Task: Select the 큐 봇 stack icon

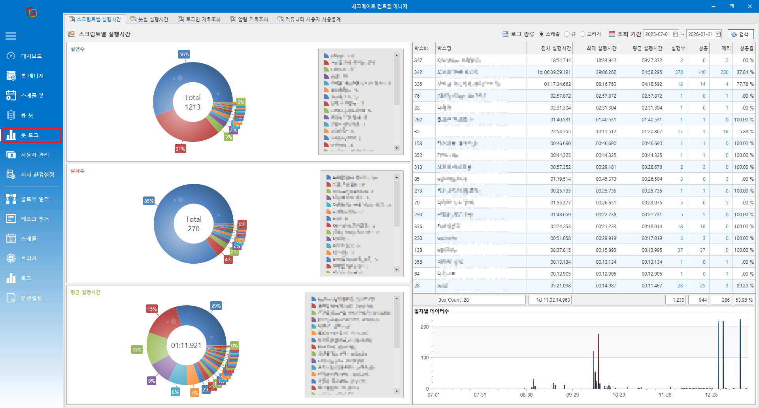Action: pos(11,115)
